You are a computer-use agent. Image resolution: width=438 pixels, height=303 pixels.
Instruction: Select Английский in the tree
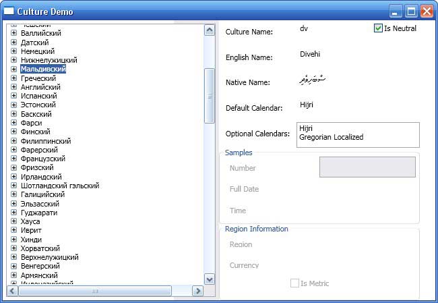41,87
